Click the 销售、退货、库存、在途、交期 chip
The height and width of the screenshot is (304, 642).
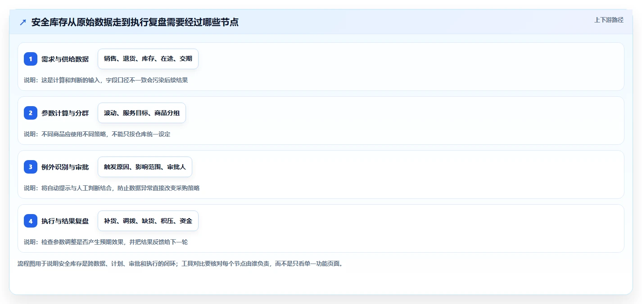tap(148, 59)
